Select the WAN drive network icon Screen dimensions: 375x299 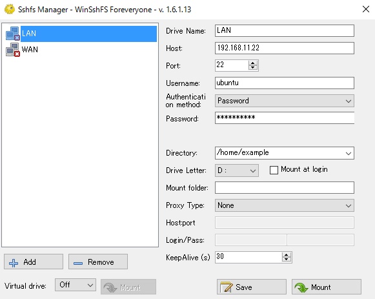coord(12,50)
